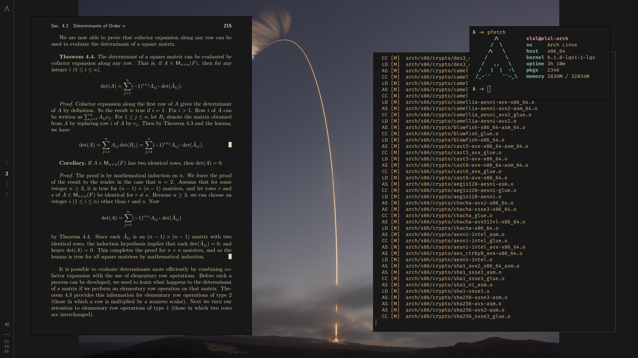Click the line 'aesni-intel_glue.o'
Viewport: 638px width, 358px height.
pos(445,241)
